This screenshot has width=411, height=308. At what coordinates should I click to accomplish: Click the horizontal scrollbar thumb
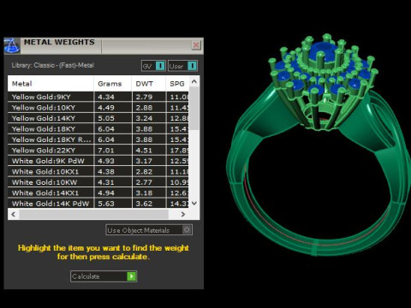click(x=94, y=214)
